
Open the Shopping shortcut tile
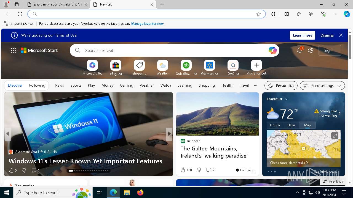tap(139, 68)
